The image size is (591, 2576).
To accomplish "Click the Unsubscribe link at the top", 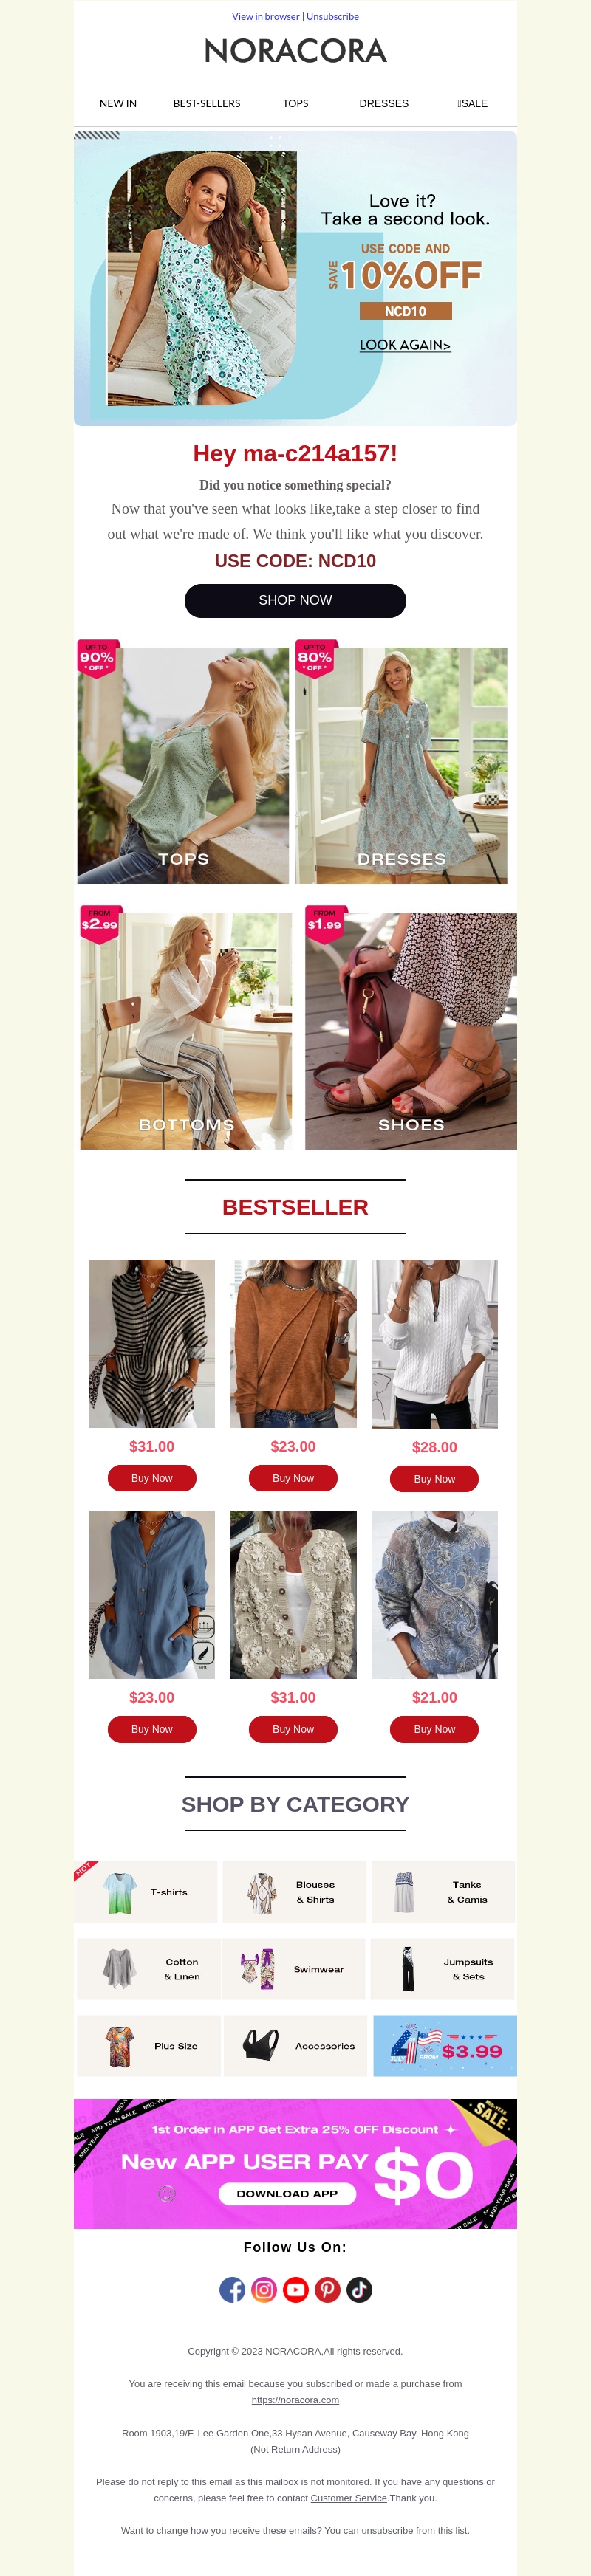I will pos(332,16).
